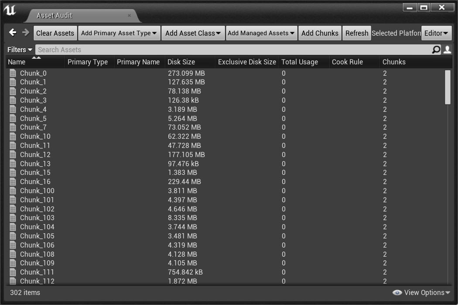The height and width of the screenshot is (305, 458).
Task: Open asset search using the magnifying glass icon
Action: 436,50
